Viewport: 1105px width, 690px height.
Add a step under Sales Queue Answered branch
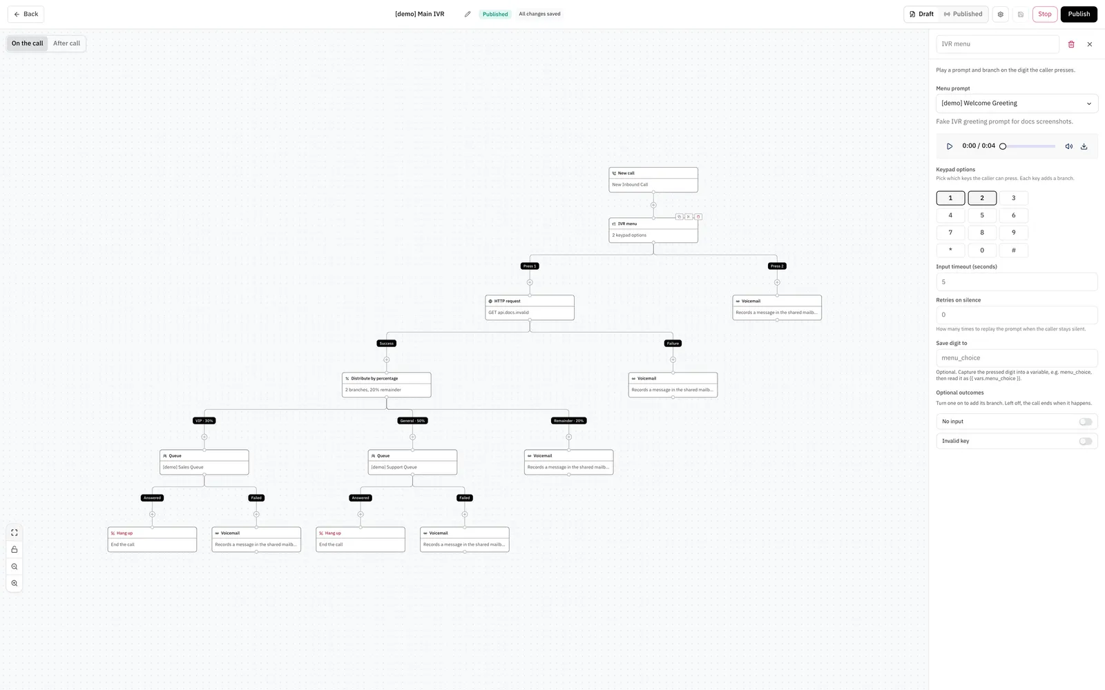pyautogui.click(x=152, y=514)
